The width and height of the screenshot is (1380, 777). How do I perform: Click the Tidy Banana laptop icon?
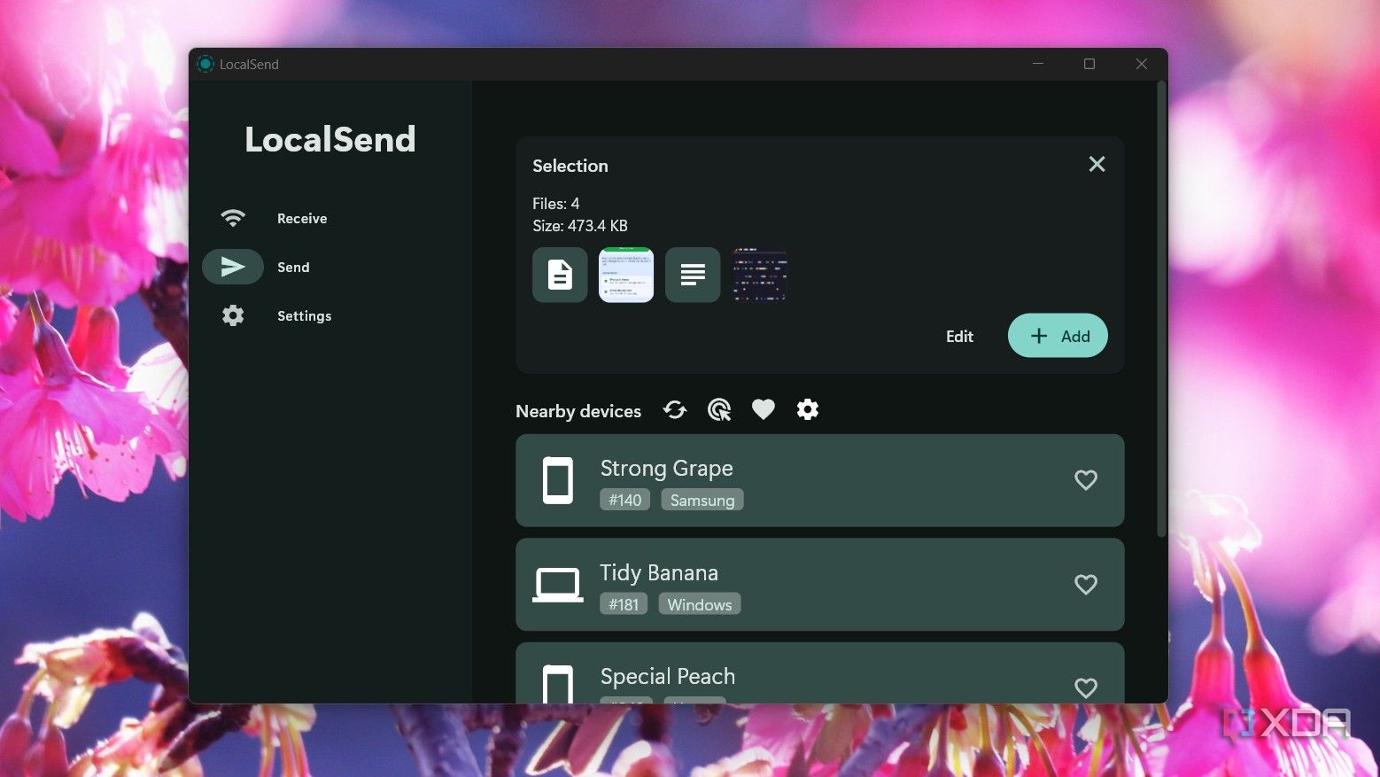(558, 585)
